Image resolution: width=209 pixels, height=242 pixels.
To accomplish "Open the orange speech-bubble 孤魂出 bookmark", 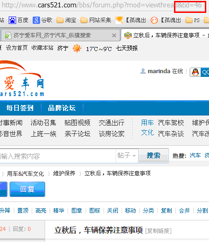I will point(131,20).
